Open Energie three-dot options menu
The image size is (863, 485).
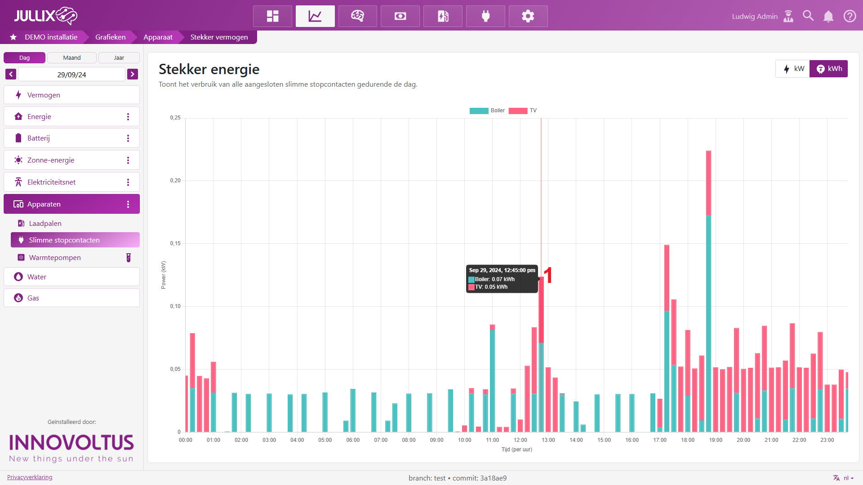128,117
